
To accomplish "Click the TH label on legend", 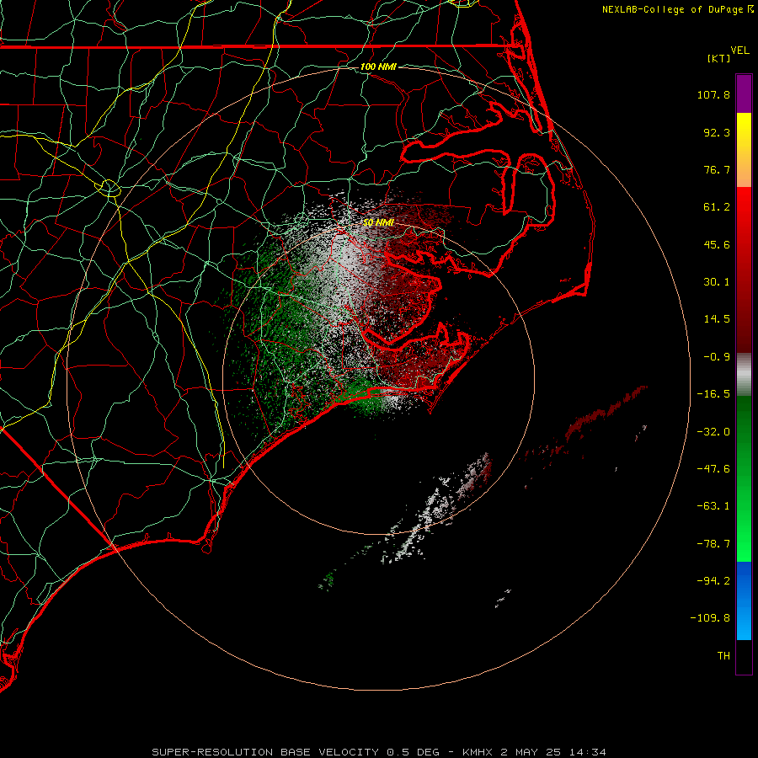I will pyautogui.click(x=723, y=656).
